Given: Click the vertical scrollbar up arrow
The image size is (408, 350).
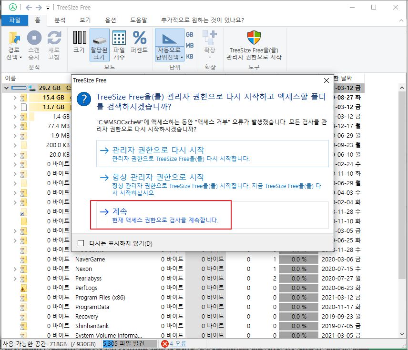Looking at the screenshot, I should point(402,88).
